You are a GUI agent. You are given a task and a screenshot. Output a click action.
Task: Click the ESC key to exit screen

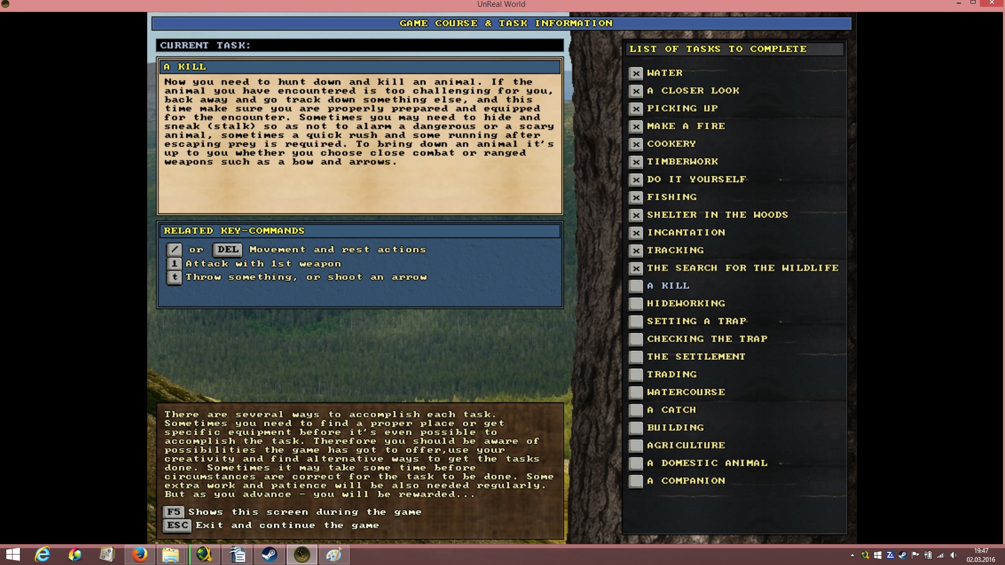click(177, 525)
